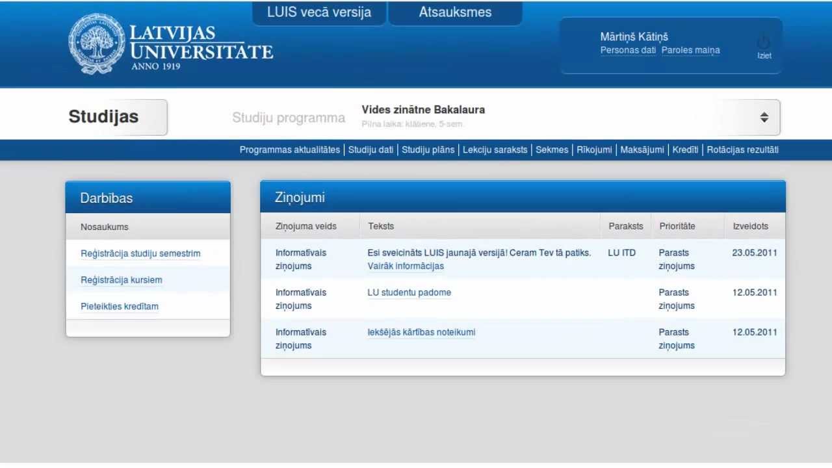
Task: Open Maksājumi menu item
Action: tap(642, 149)
